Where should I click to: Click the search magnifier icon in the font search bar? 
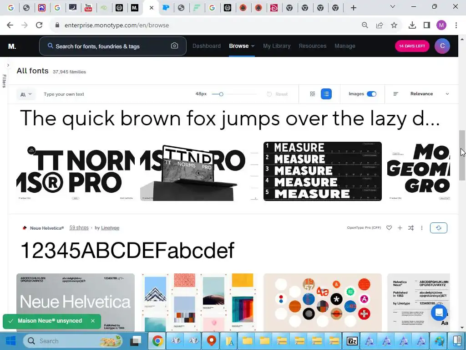[x=51, y=46]
